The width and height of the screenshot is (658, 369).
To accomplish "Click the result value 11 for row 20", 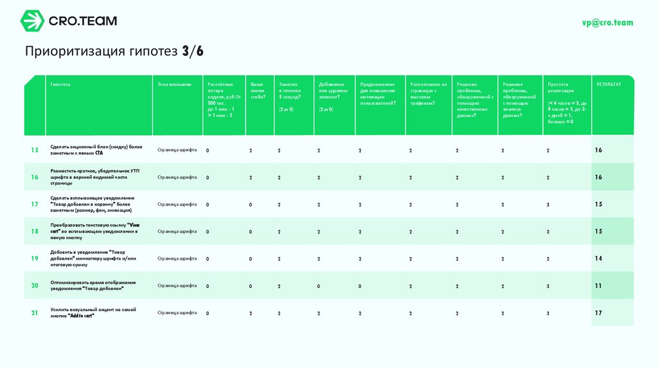I will [598, 286].
